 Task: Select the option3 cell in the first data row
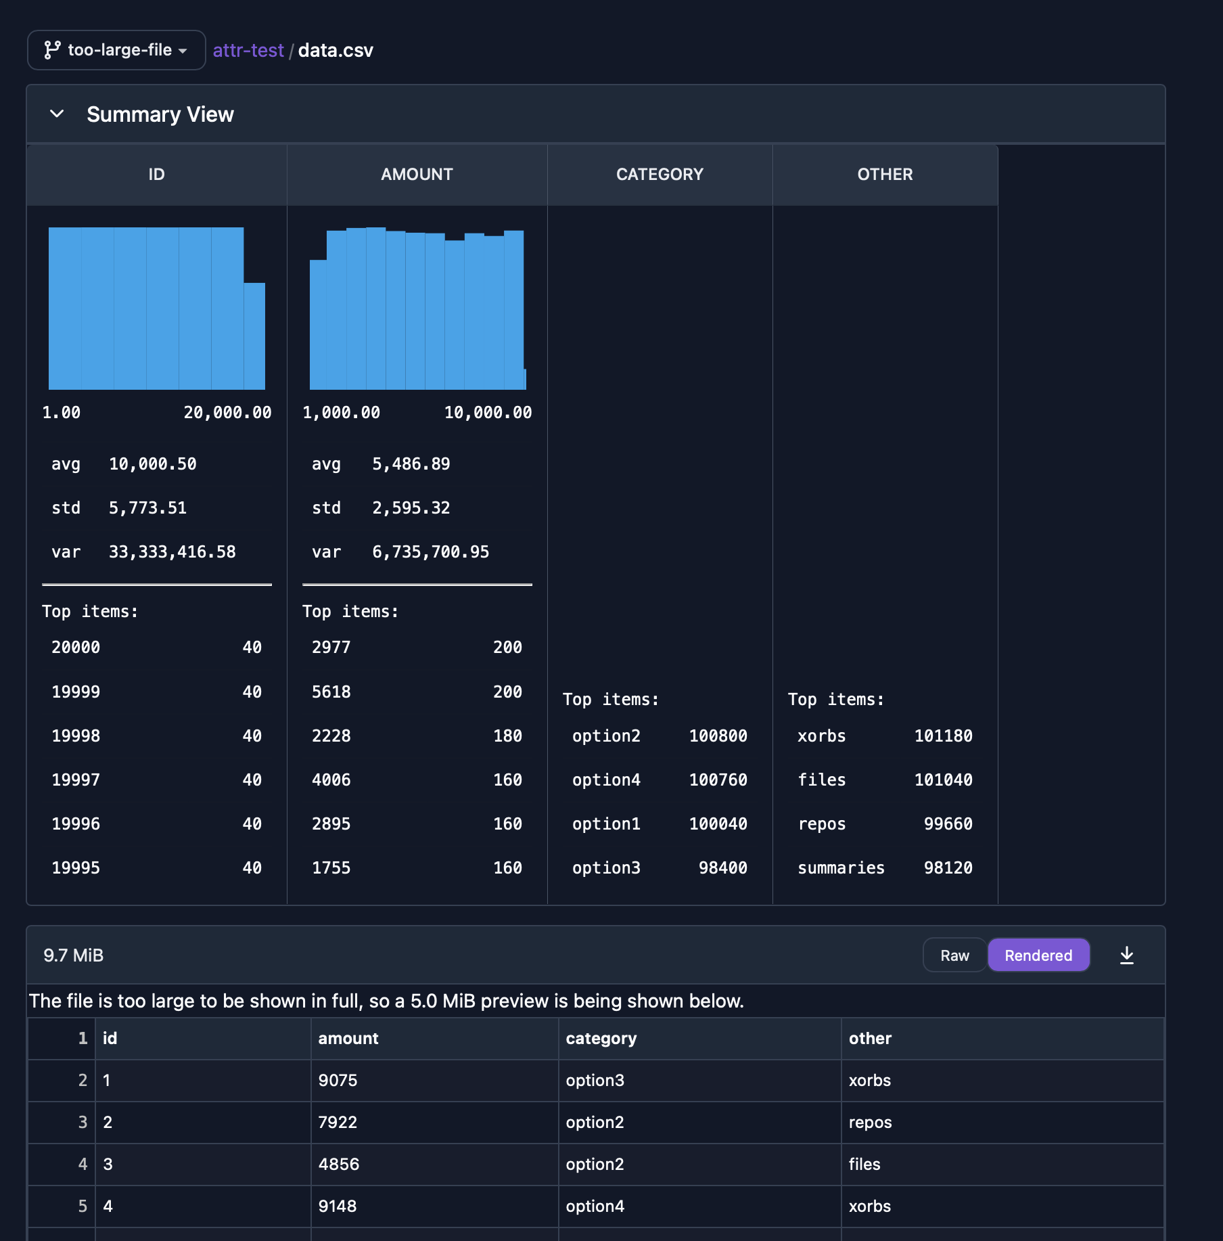[x=595, y=1081]
